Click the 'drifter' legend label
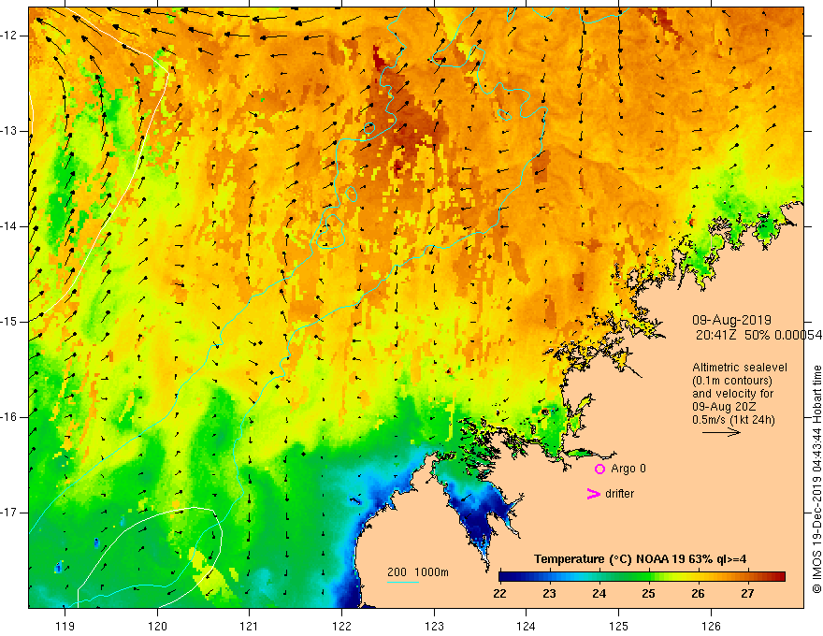The image size is (823, 636). (619, 494)
